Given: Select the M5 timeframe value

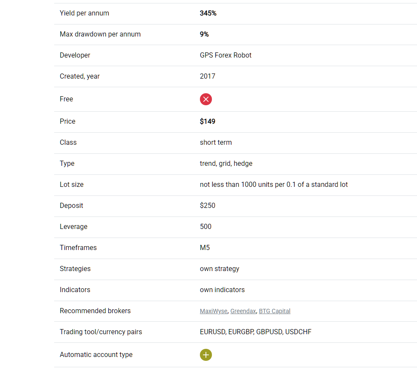Looking at the screenshot, I should coord(205,248).
